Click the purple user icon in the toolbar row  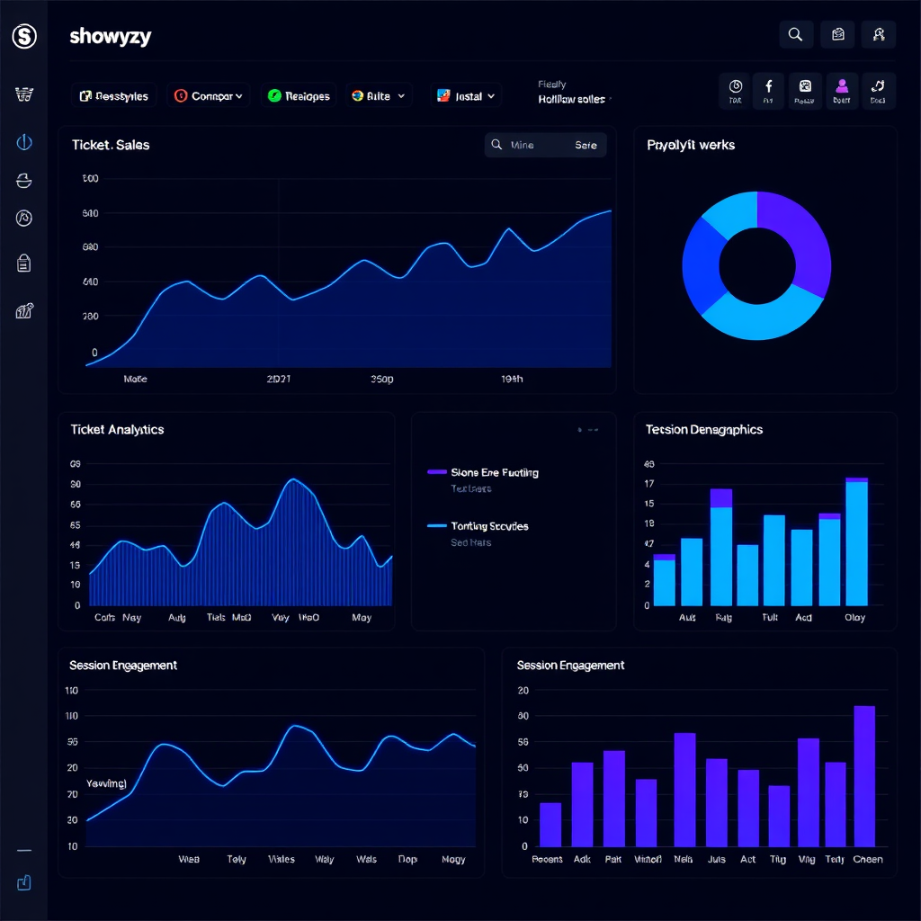pos(841,91)
